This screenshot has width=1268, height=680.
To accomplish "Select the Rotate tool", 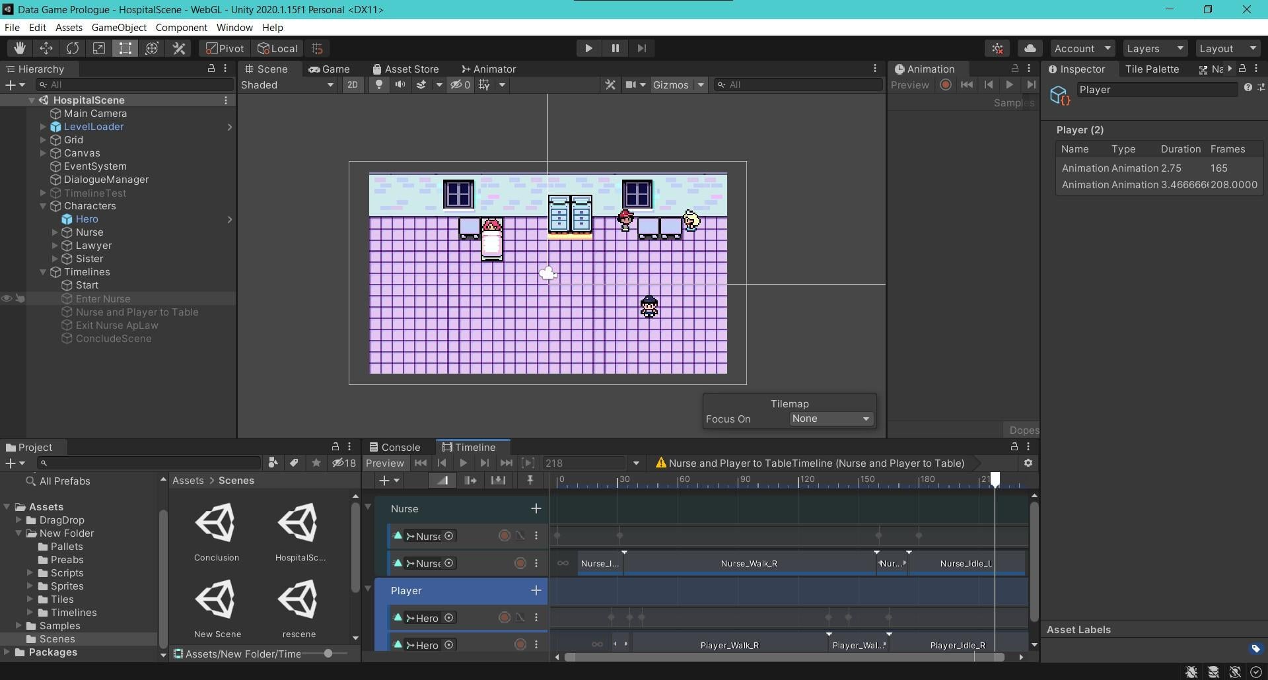I will click(x=73, y=48).
